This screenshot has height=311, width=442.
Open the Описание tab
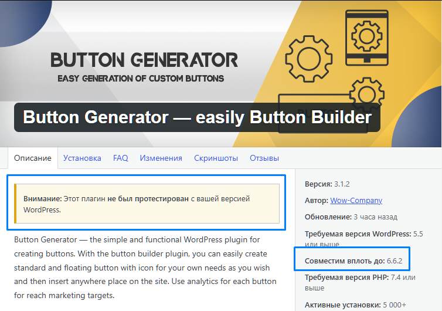pyautogui.click(x=33, y=158)
